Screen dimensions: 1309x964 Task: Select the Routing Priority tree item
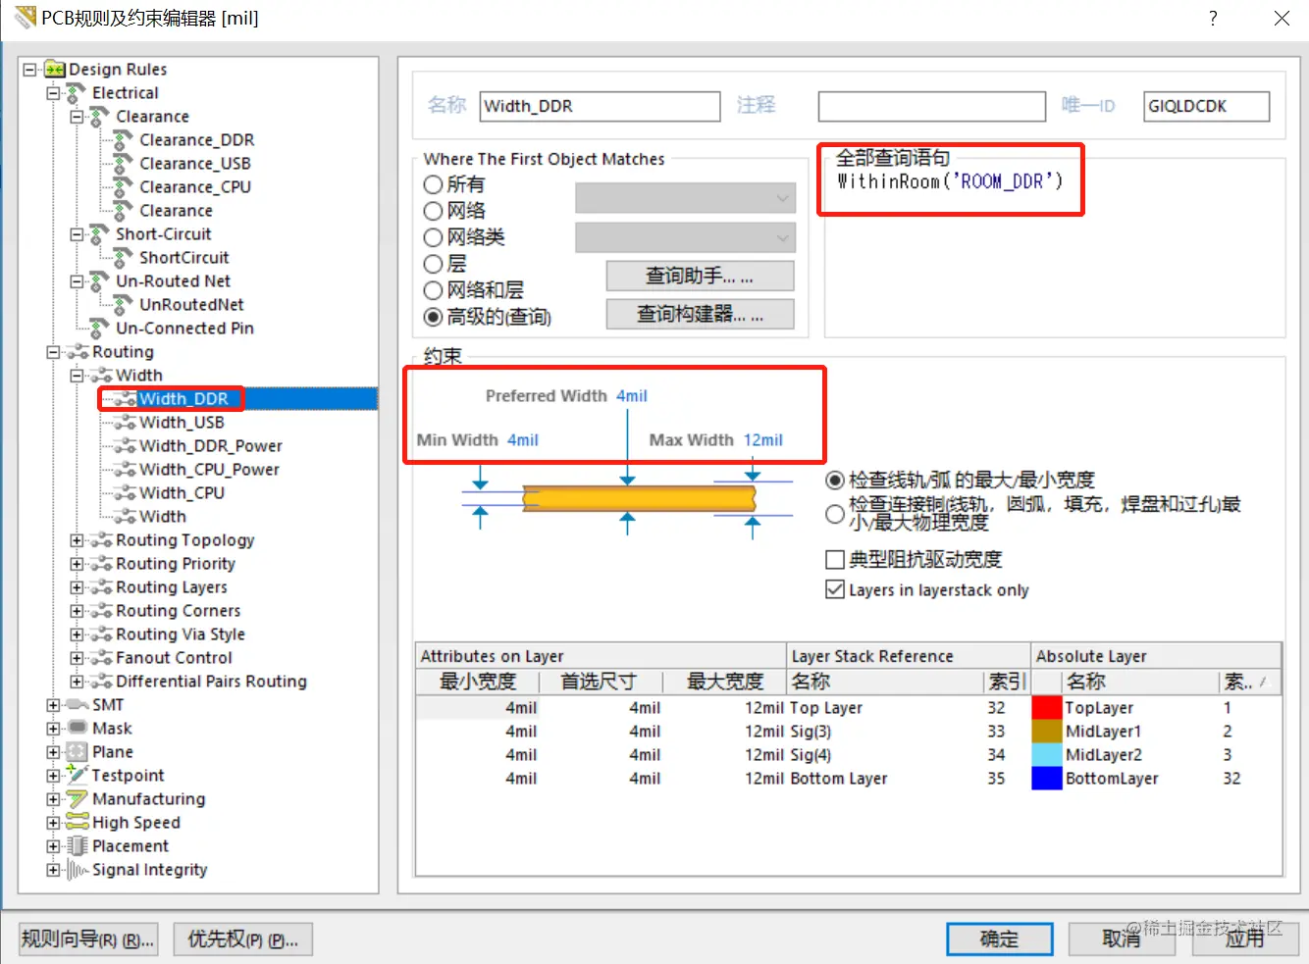click(x=176, y=564)
